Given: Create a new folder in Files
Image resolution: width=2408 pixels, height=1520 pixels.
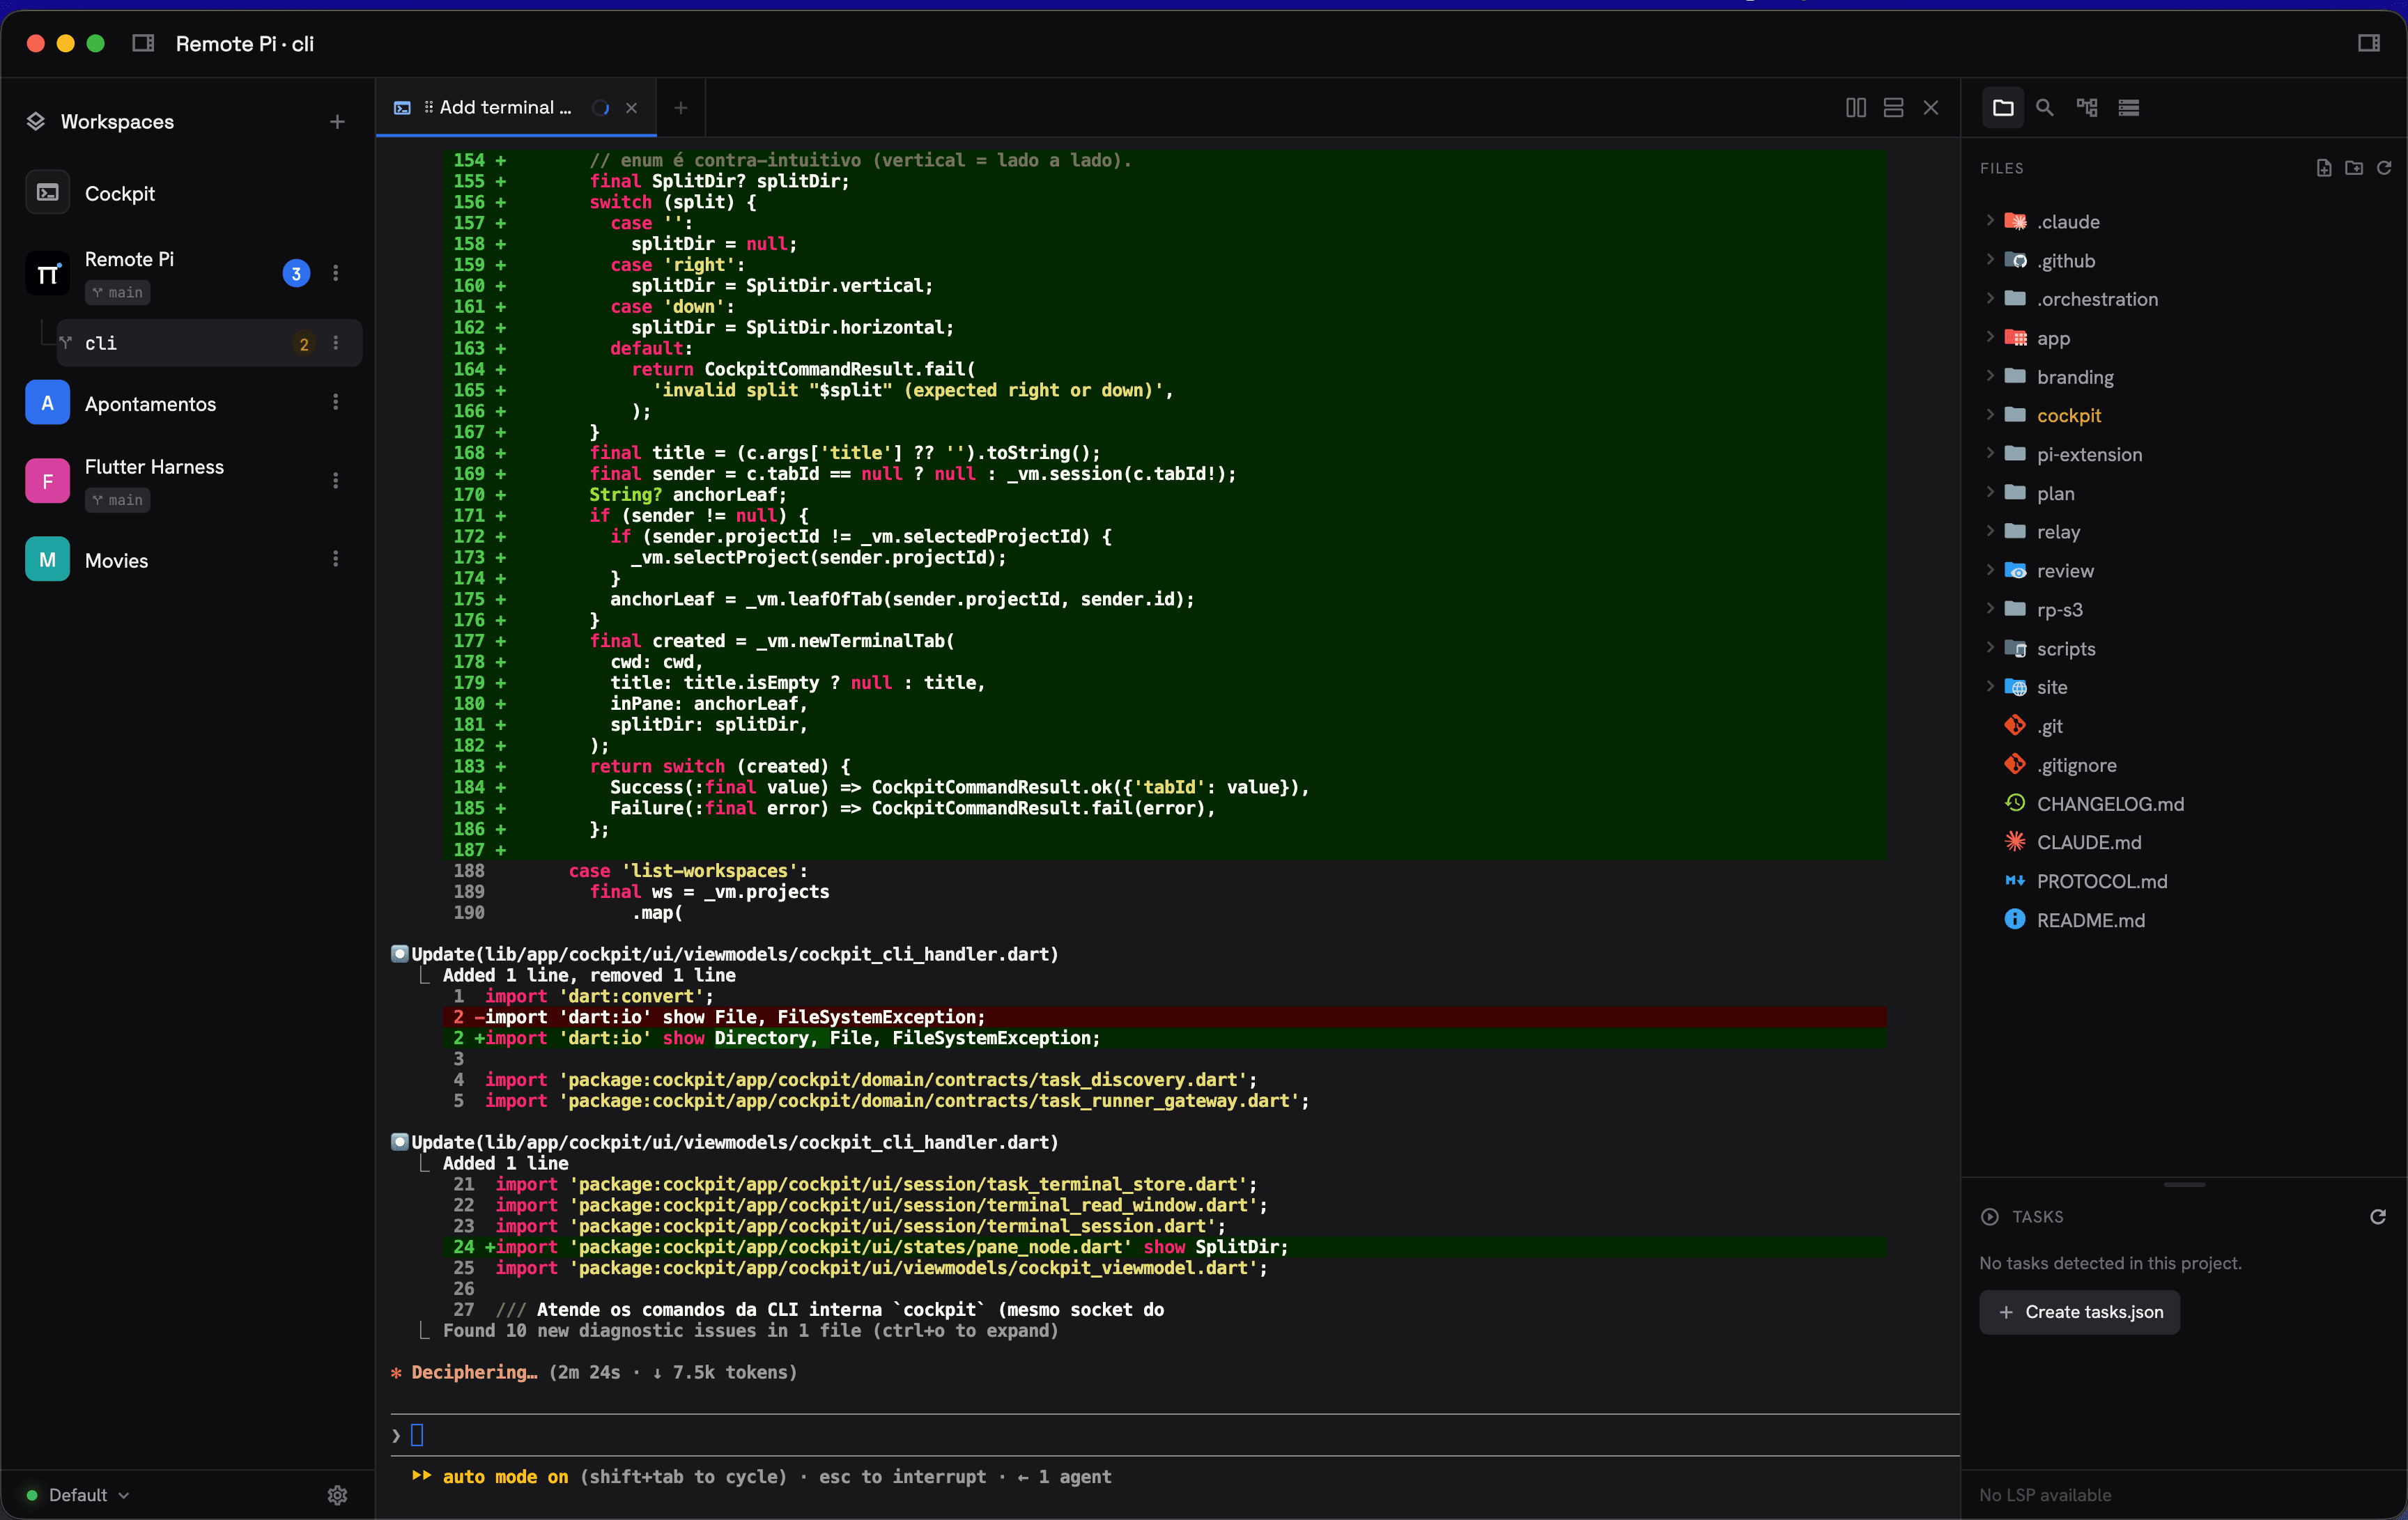Looking at the screenshot, I should click(2354, 168).
